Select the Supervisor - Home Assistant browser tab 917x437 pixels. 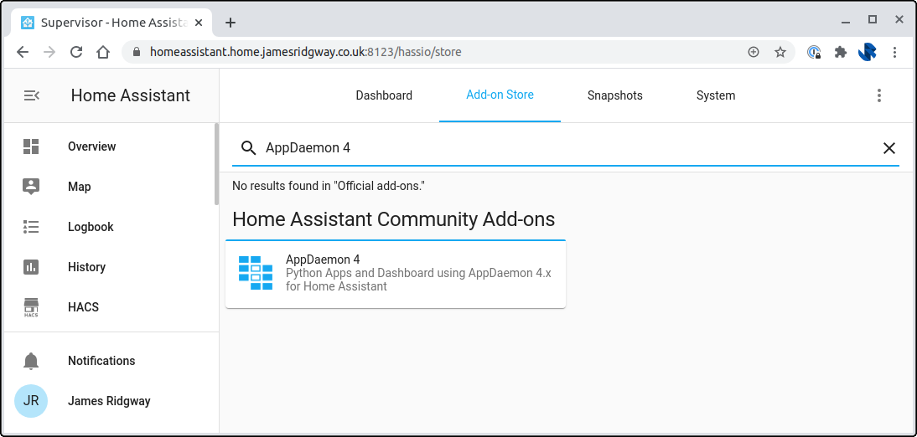coord(112,23)
